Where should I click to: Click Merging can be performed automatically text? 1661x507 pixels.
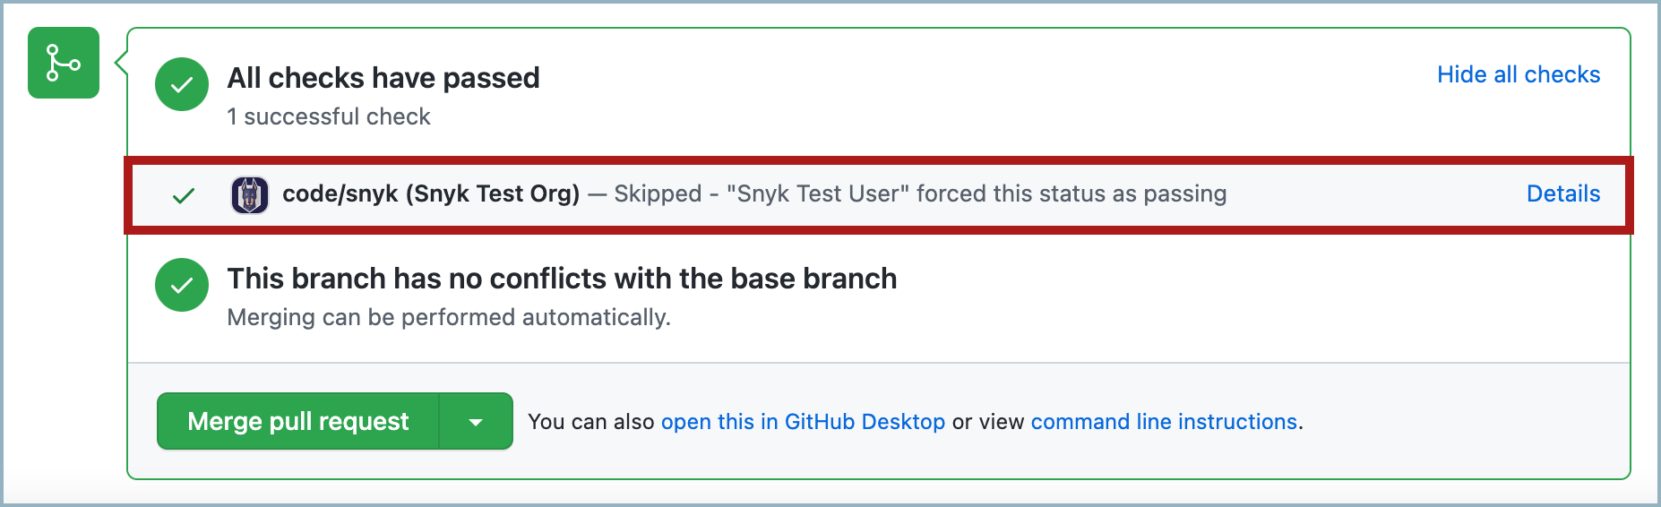tap(449, 317)
